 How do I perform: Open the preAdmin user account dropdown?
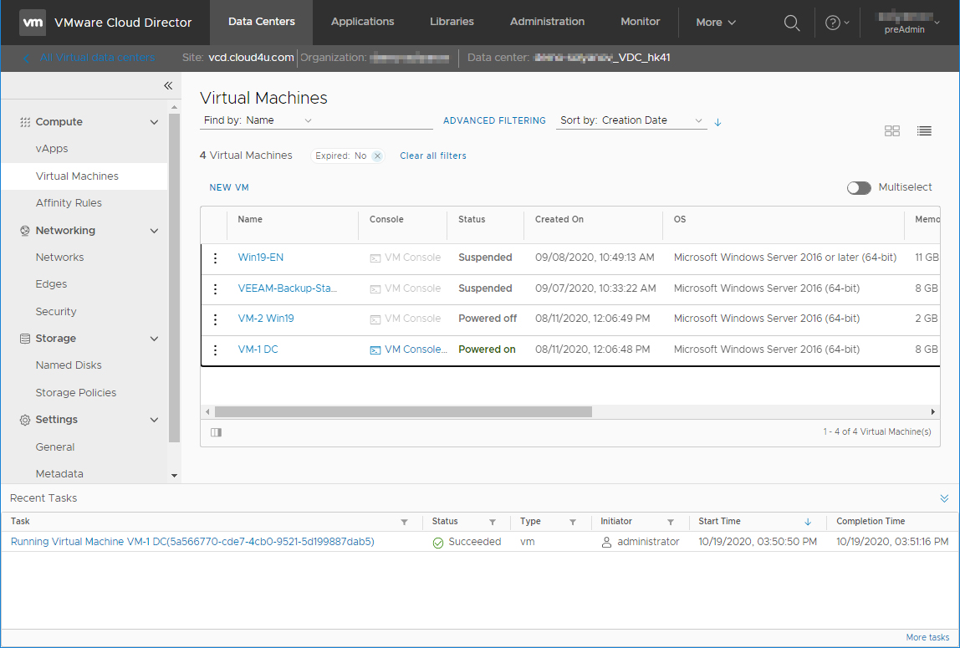tap(907, 23)
